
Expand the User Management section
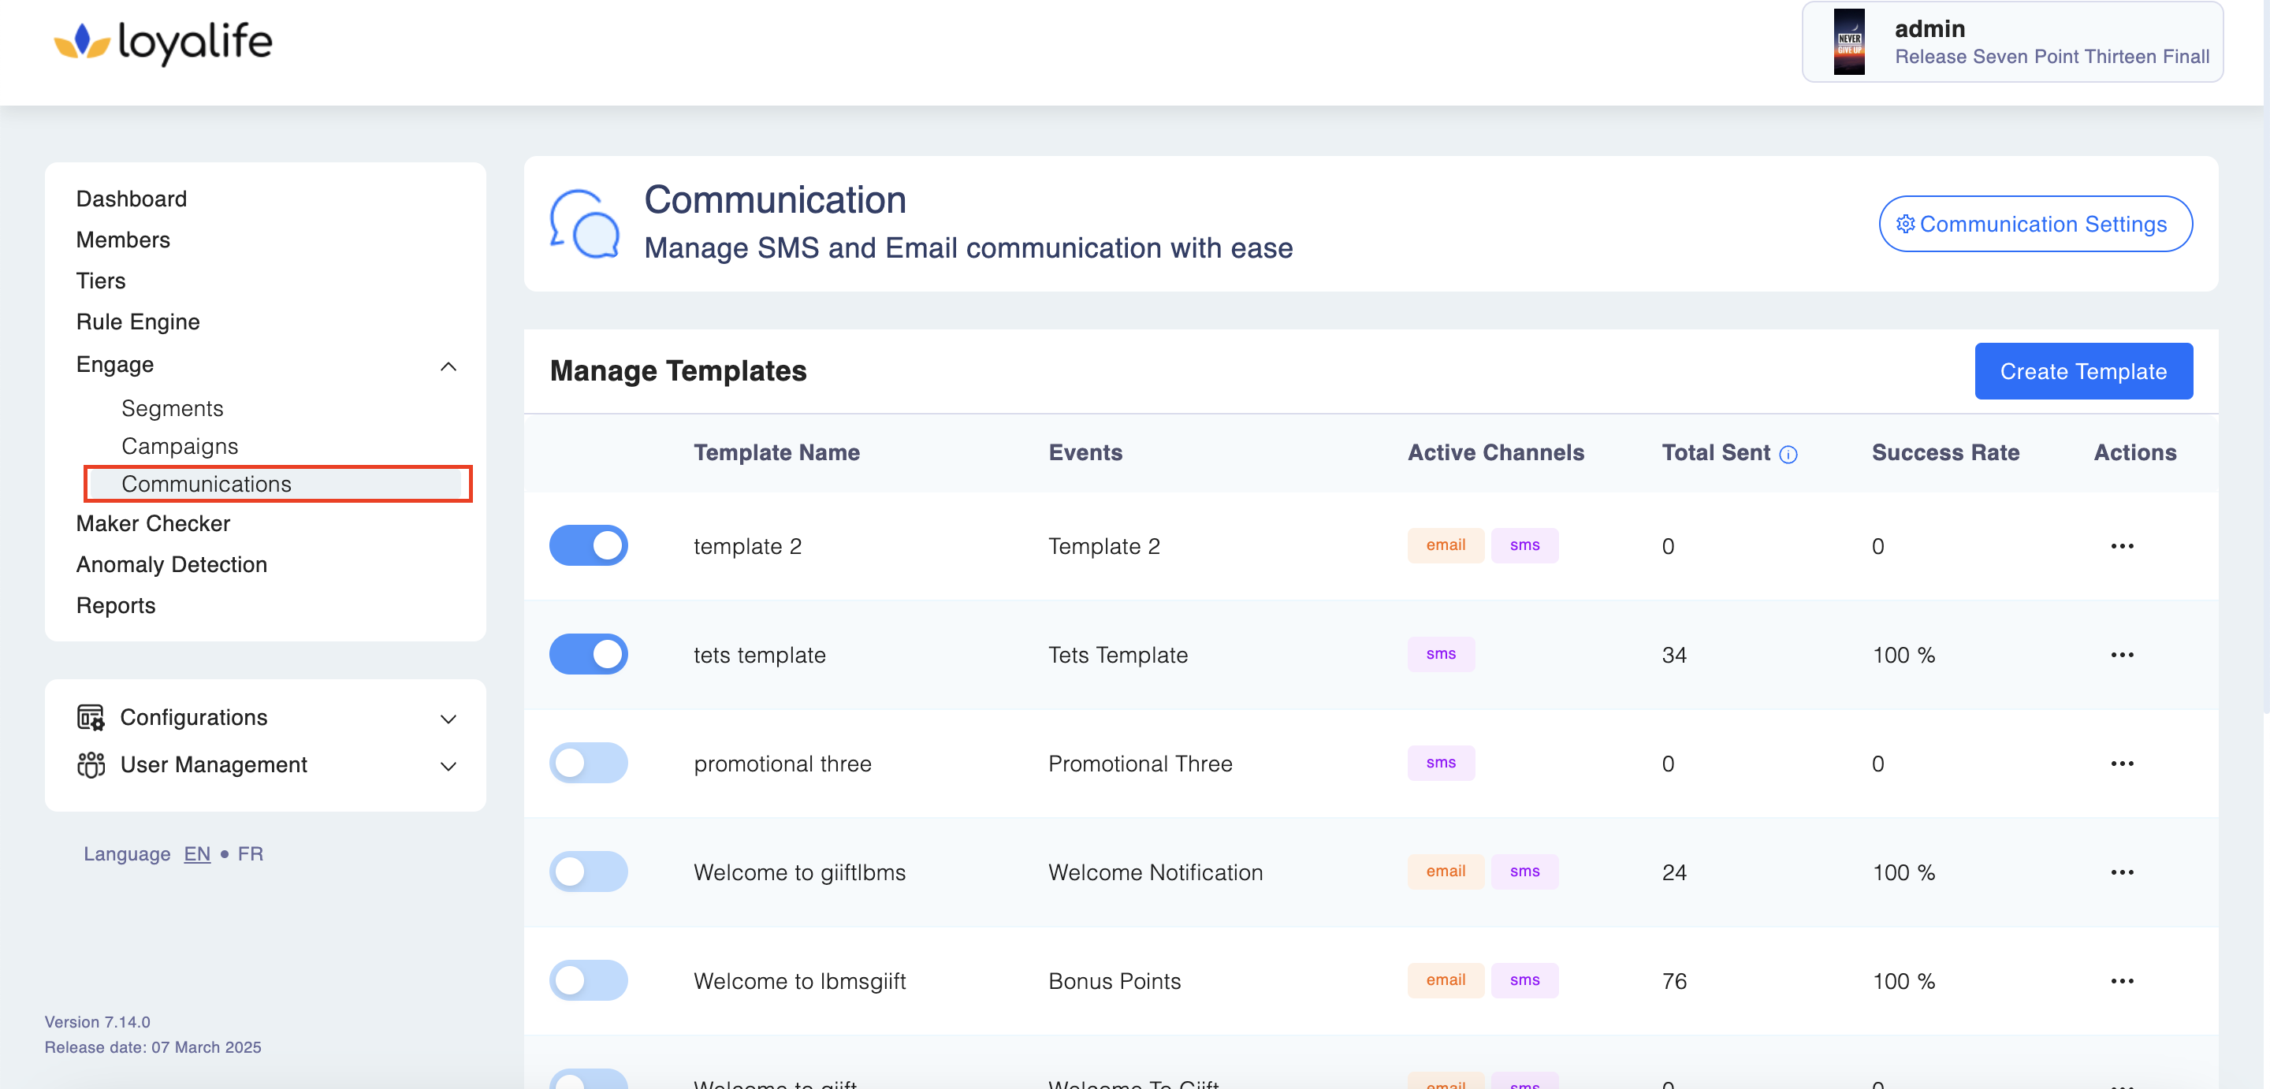coord(448,766)
